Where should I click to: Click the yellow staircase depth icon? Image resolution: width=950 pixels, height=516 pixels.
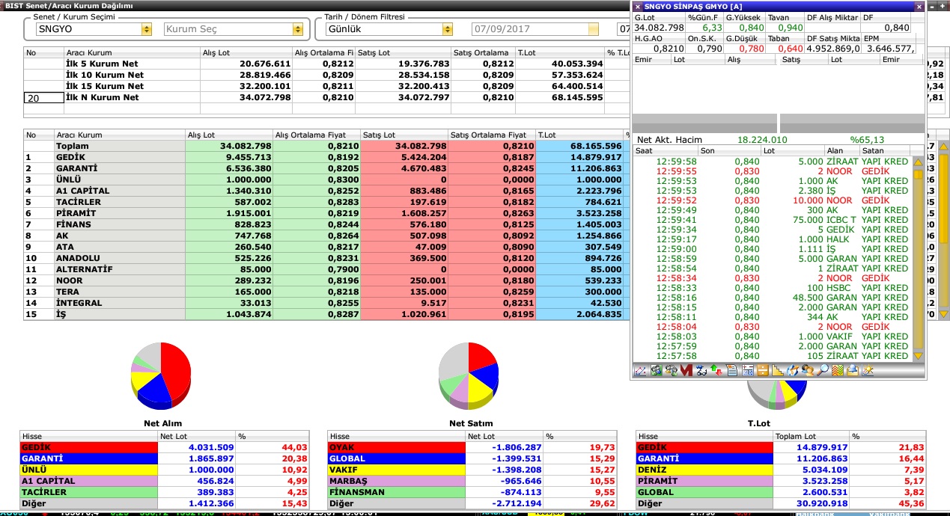tap(777, 369)
